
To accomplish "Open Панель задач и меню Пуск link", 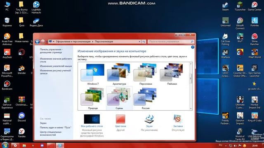I will coord(55,127).
